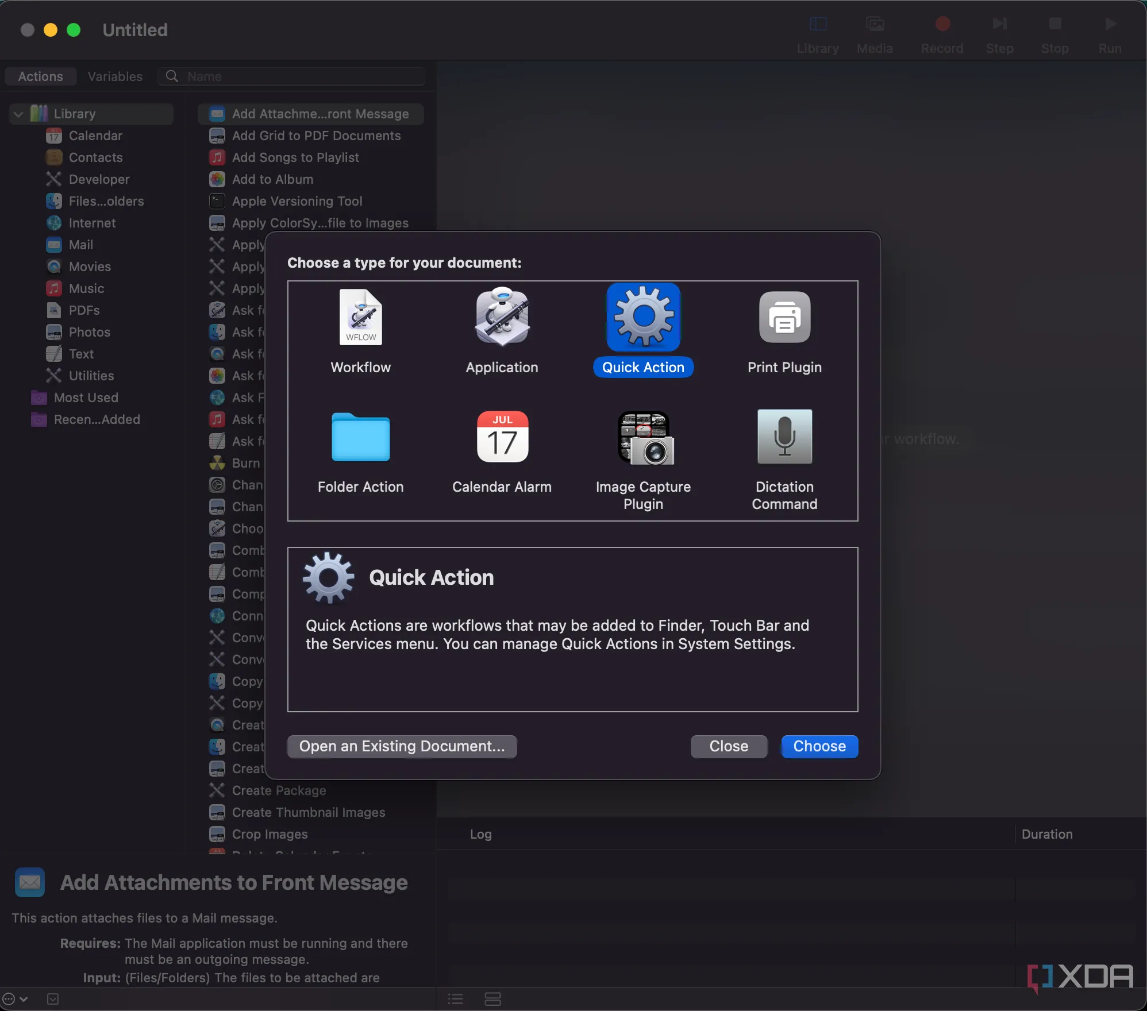Open the ellipsis options menu at bottom left
Screen dimensions: 1147x1011
point(15,1000)
